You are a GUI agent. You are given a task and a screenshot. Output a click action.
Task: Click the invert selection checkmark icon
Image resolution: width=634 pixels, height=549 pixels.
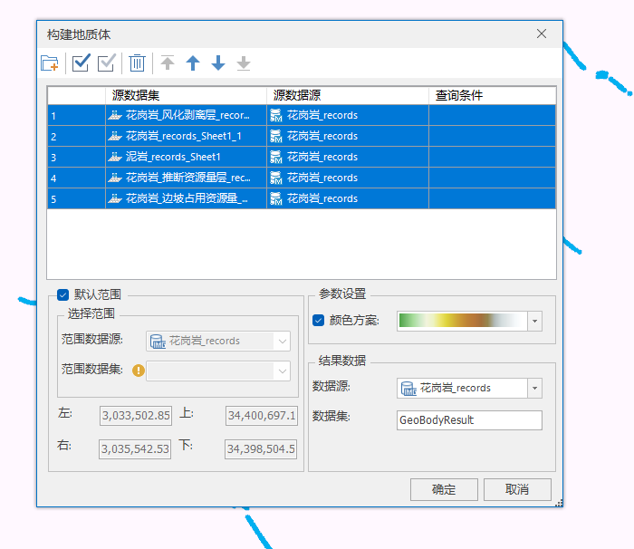pyautogui.click(x=106, y=63)
